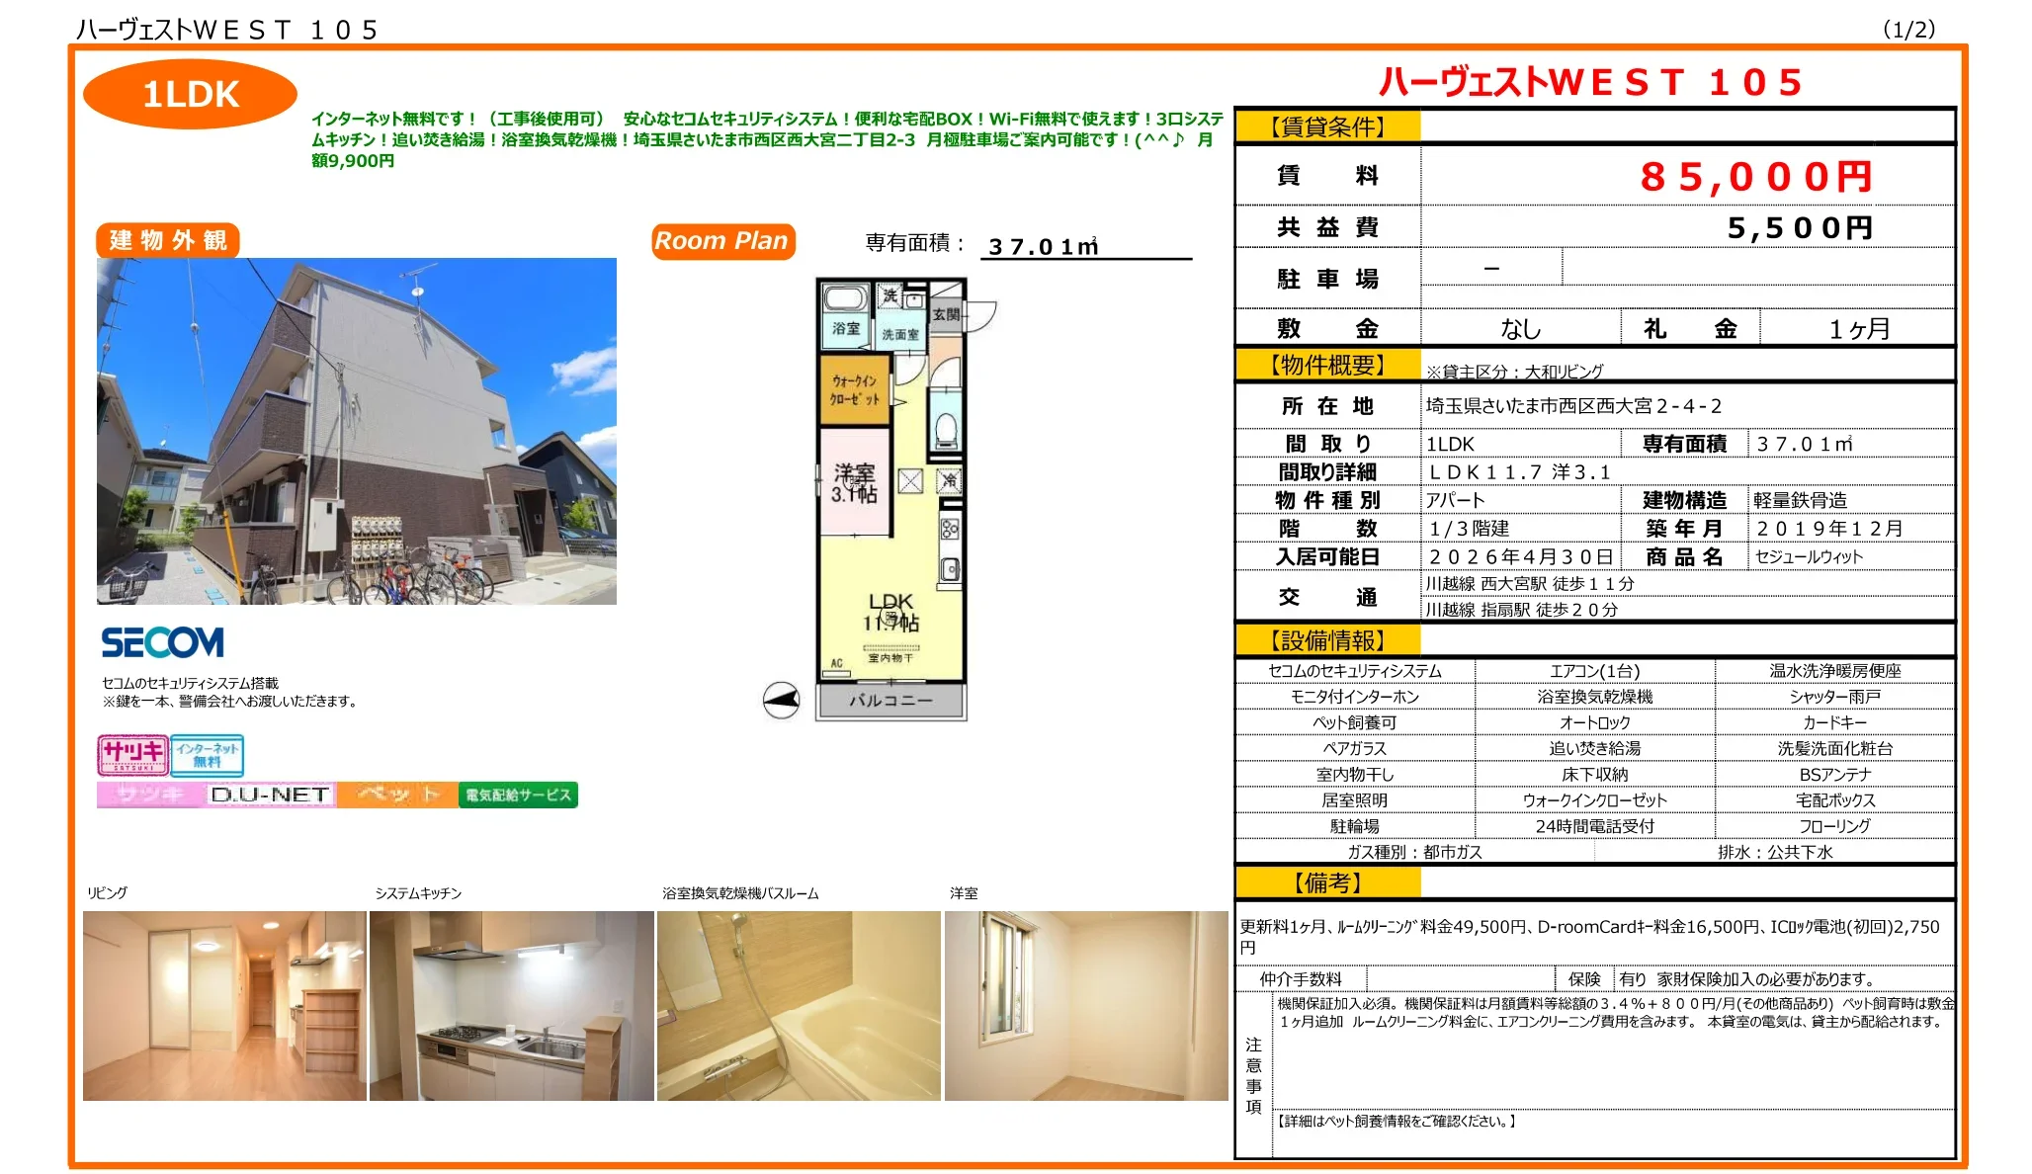Screen dimensions: 2032x1174
Task: Open the システムキッチン photo thumbnail
Action: tap(511, 1005)
